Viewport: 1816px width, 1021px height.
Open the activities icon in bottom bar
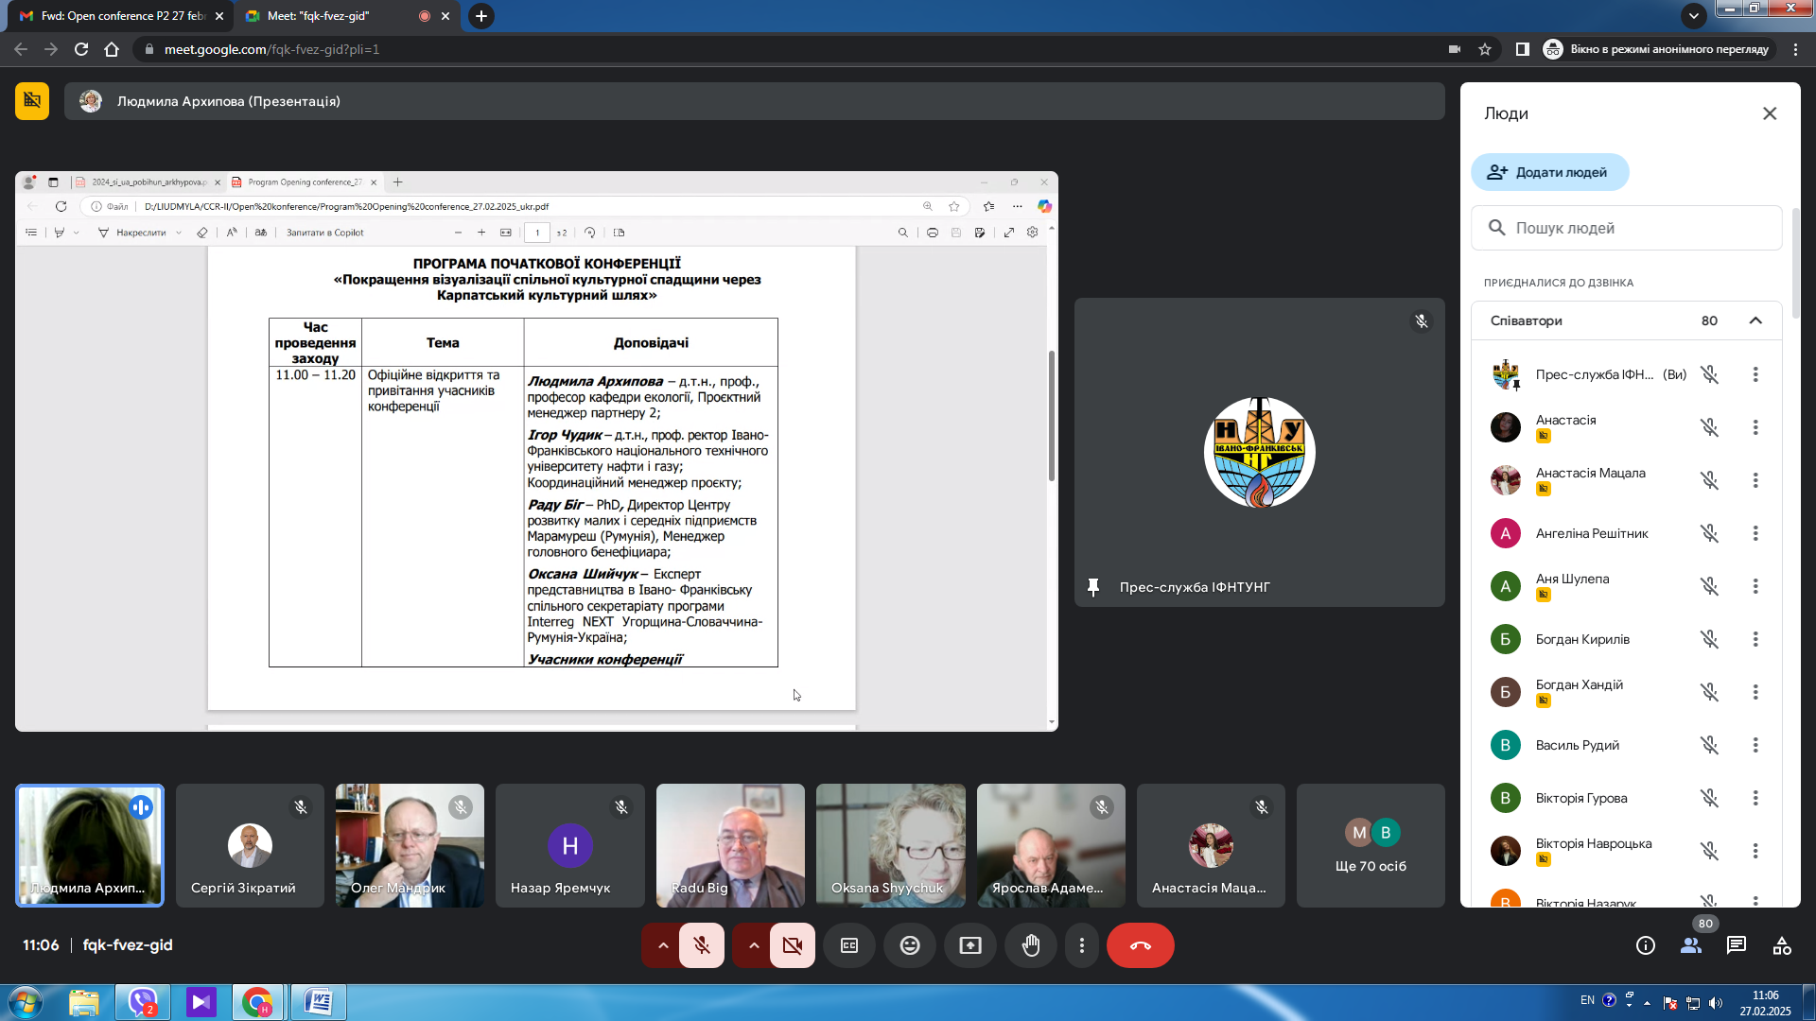click(1782, 945)
